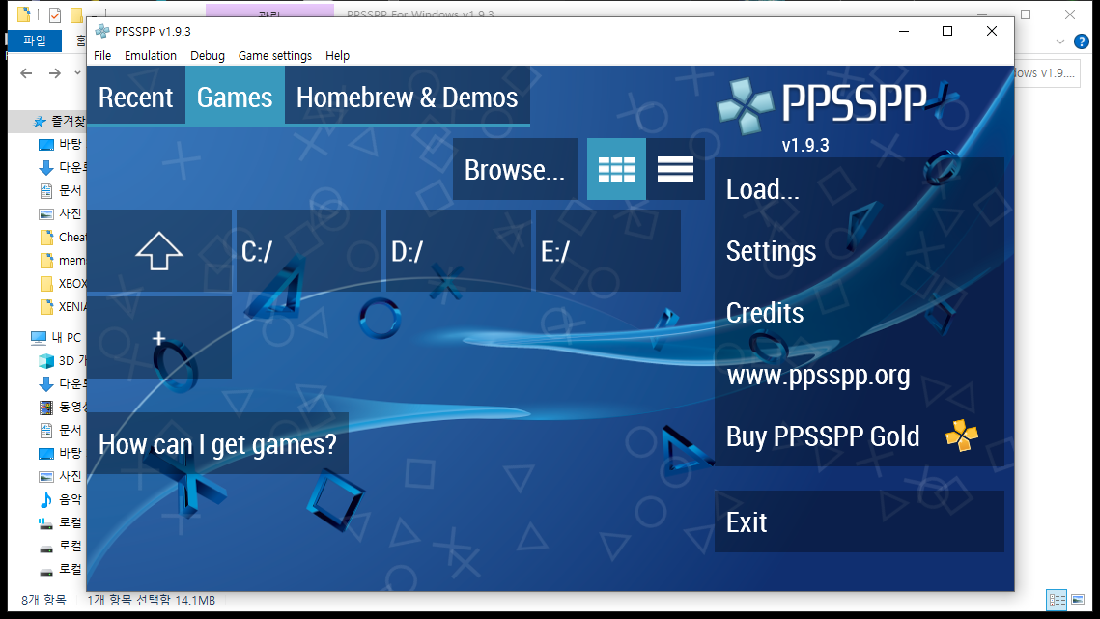Open the E:/ drive
This screenshot has height=619, width=1100.
tap(608, 250)
